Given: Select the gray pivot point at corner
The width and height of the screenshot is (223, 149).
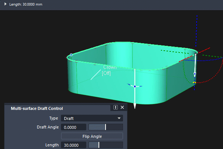Looking at the screenshot, I should click(x=195, y=54).
